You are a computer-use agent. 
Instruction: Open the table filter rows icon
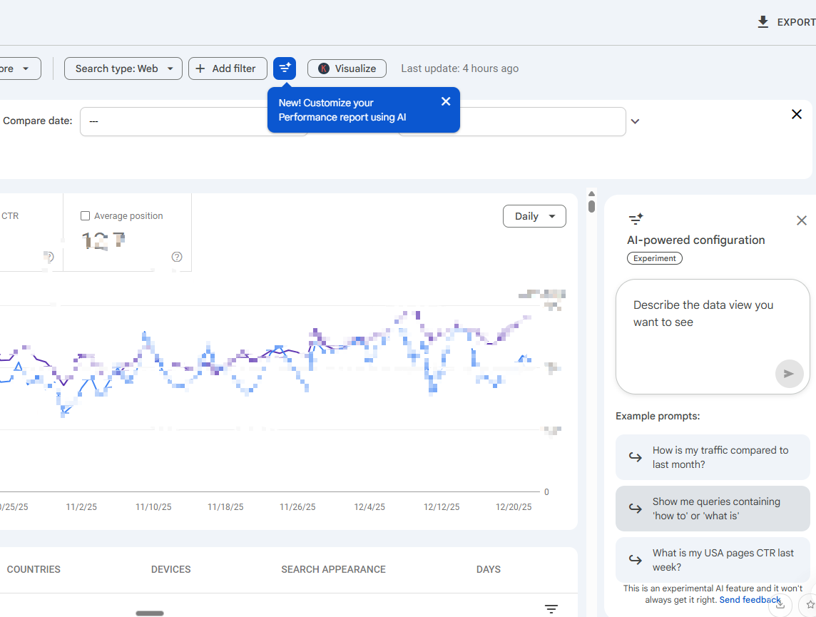[551, 608]
